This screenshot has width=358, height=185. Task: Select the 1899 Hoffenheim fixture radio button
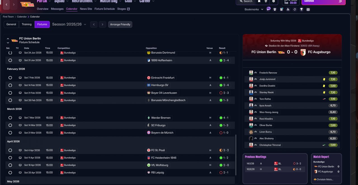(x=10, y=60)
